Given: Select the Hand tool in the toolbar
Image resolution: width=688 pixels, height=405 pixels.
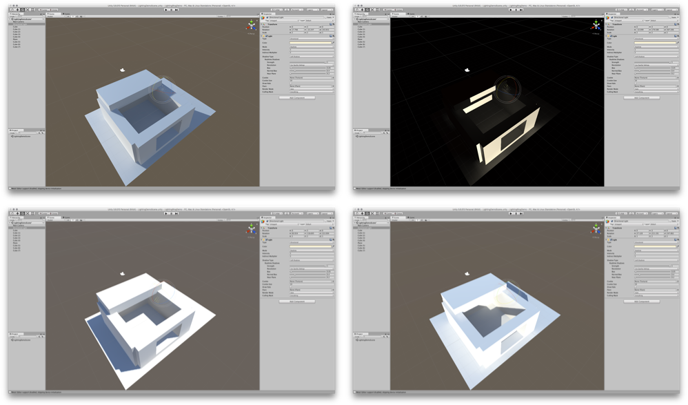Looking at the screenshot, I should tap(12, 9).
